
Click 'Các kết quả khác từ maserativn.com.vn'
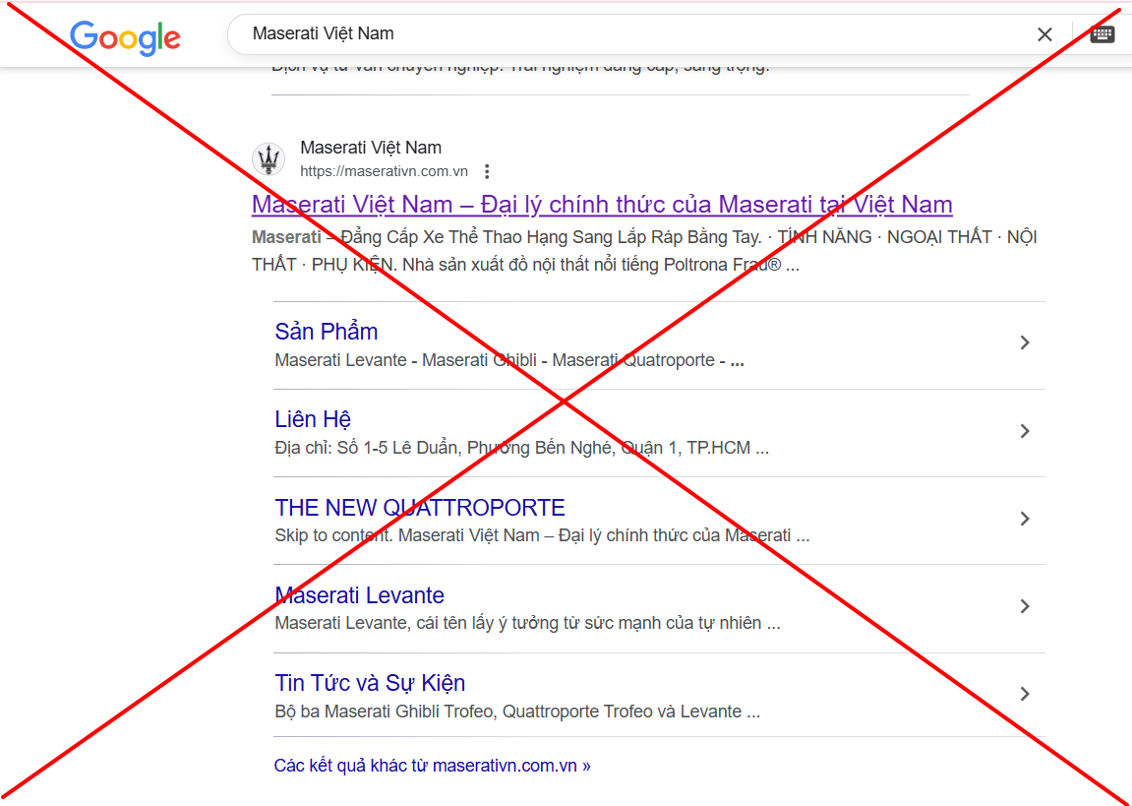click(x=432, y=766)
